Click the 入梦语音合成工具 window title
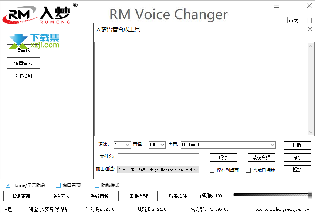Viewport: 315px width, 213px height. point(118,29)
